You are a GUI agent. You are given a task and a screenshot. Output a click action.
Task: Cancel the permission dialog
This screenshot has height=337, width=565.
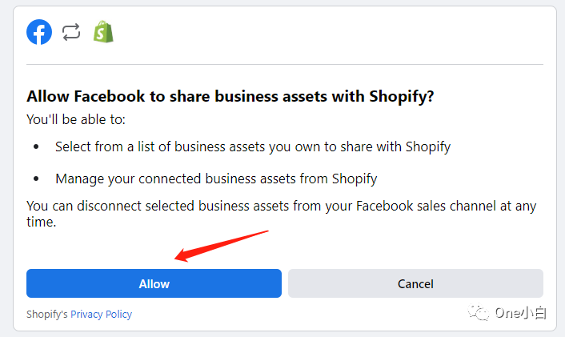(415, 283)
